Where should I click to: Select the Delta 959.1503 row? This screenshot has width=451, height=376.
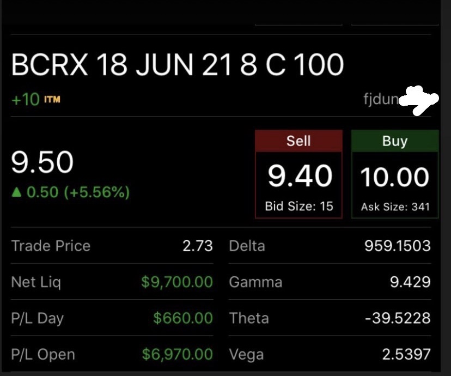330,246
